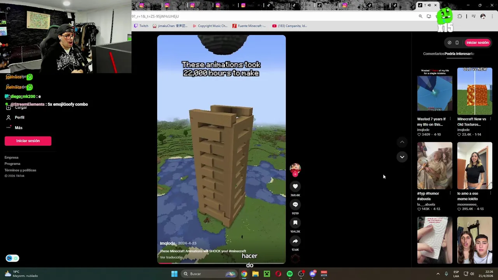Go to the previous video with the up chevron
This screenshot has height=280, width=498.
(402, 142)
